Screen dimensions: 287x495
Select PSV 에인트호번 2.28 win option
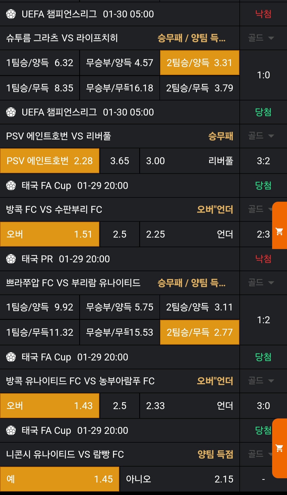[50, 161]
